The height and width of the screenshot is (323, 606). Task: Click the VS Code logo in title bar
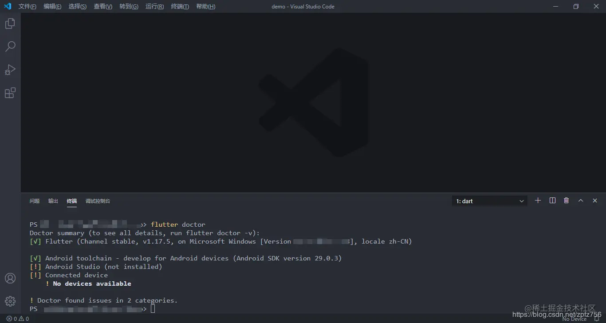tap(8, 6)
